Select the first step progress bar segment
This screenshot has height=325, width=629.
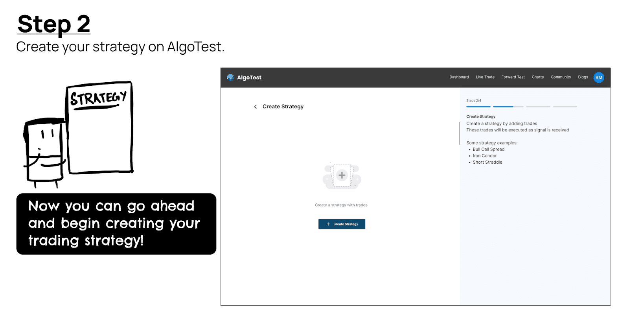tap(478, 107)
